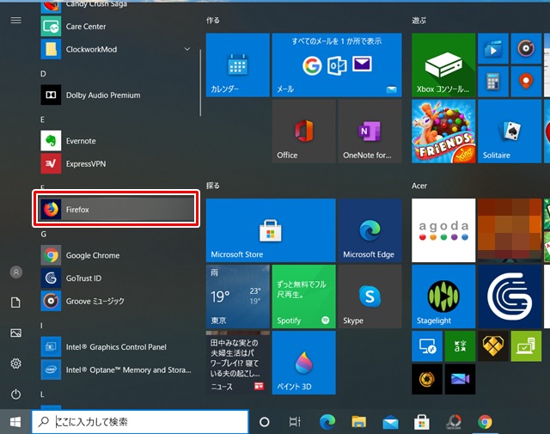Open Cortana circle on the taskbar
550x434 pixels.
264,422
